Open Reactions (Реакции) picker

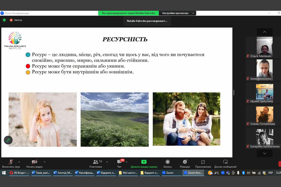[185, 162]
